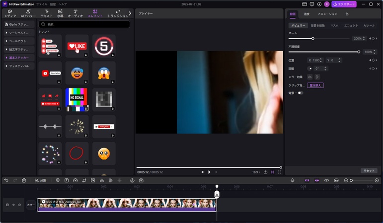Open the エフェクト sub-tab

click(x=351, y=25)
